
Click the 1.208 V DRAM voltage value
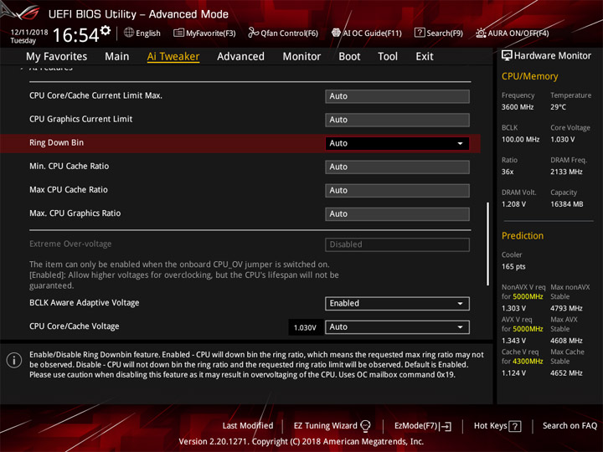point(513,204)
